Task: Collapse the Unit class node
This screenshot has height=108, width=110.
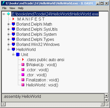Action: 13,55
